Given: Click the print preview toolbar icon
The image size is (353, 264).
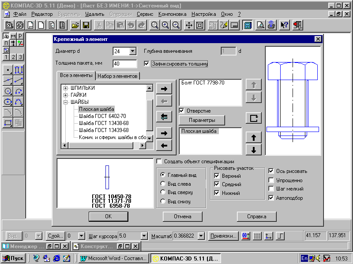Looking at the screenshot, I should [x=260, y=25].
